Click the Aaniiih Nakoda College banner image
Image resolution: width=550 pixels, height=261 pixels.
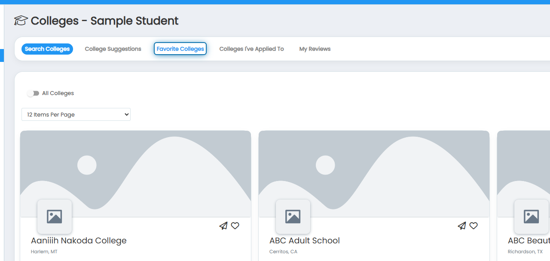(135, 174)
